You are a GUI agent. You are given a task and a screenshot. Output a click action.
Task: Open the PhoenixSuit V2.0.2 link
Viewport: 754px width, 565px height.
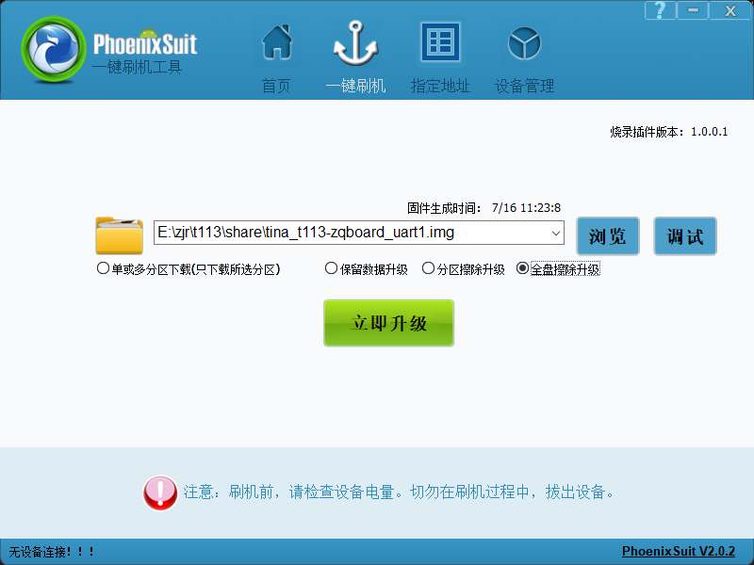[678, 551]
